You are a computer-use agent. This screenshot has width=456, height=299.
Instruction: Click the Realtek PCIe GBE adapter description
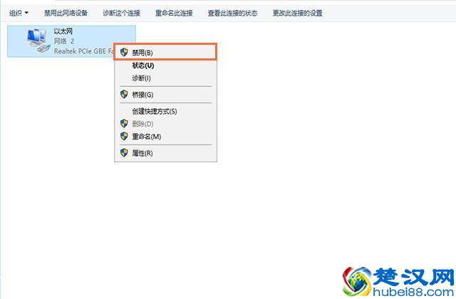[83, 51]
